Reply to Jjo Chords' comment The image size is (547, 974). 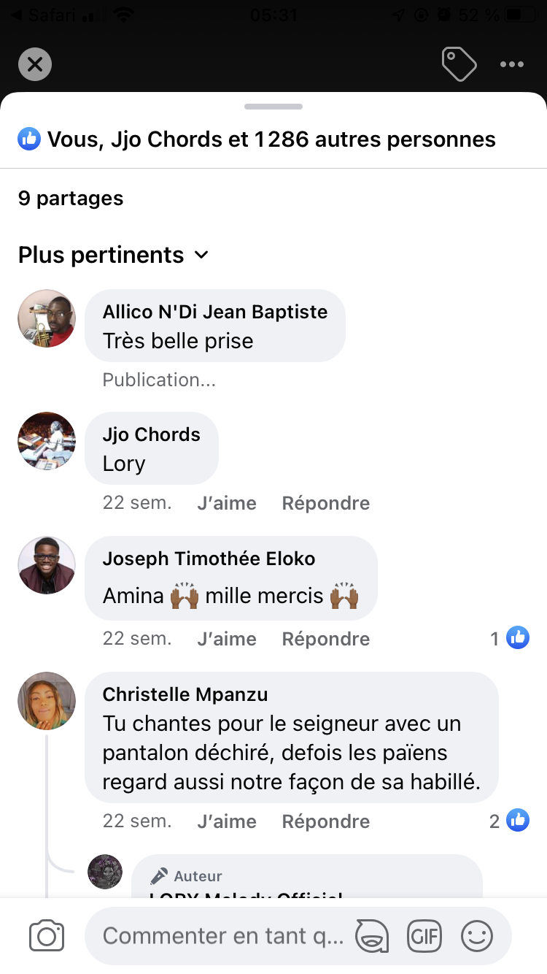[325, 503]
